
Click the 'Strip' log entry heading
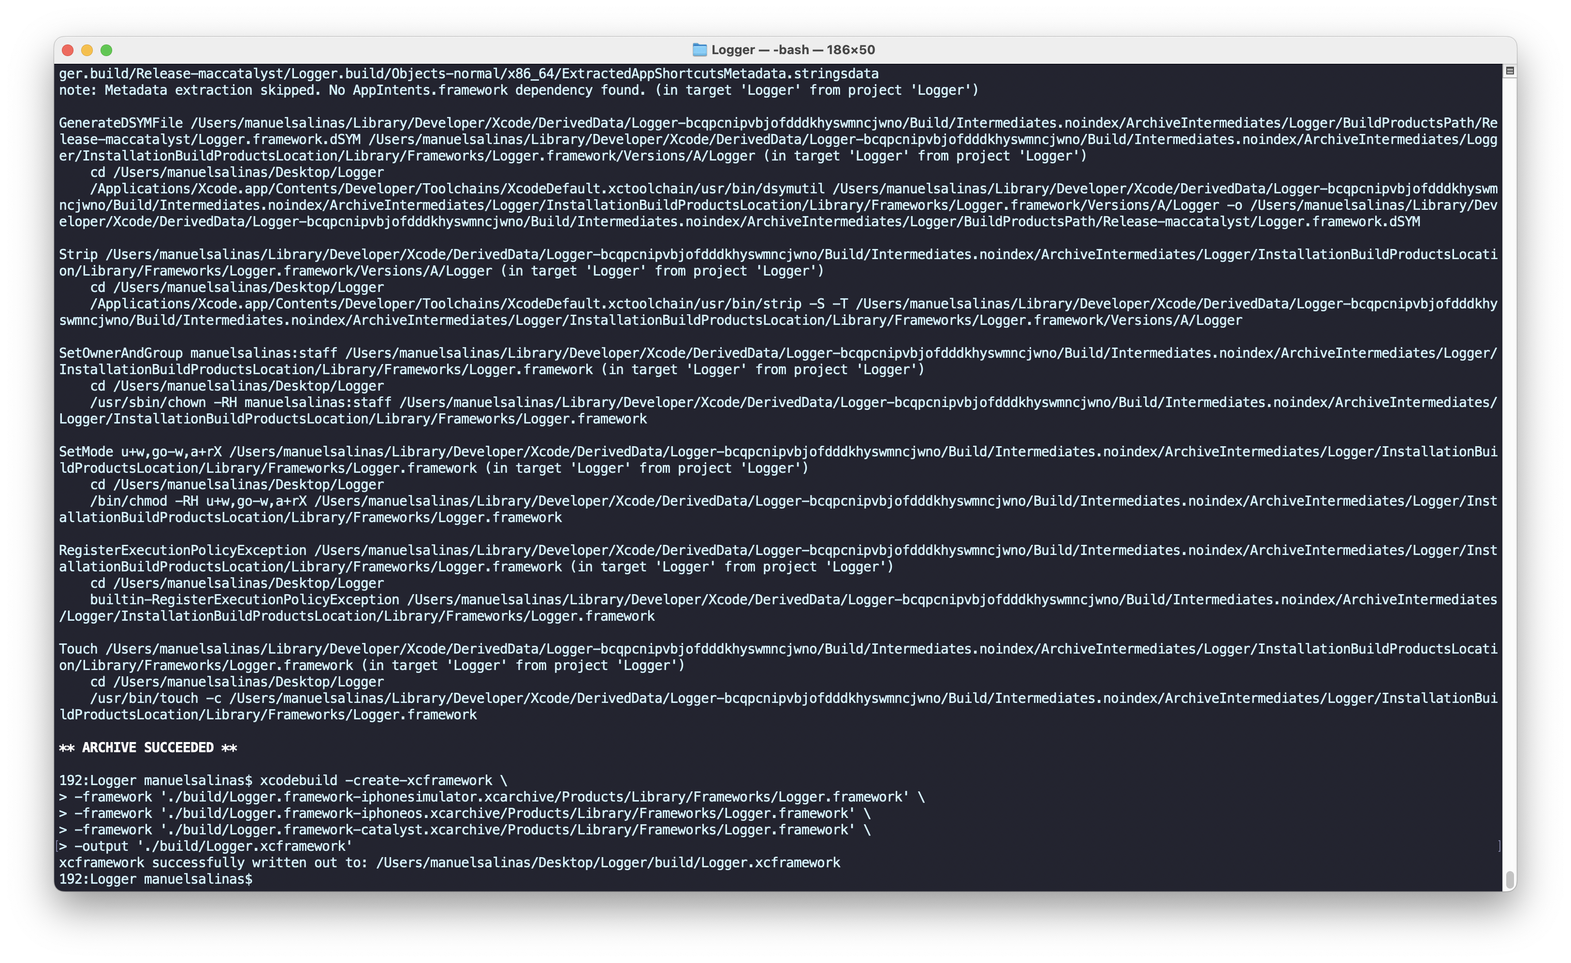[x=78, y=254]
